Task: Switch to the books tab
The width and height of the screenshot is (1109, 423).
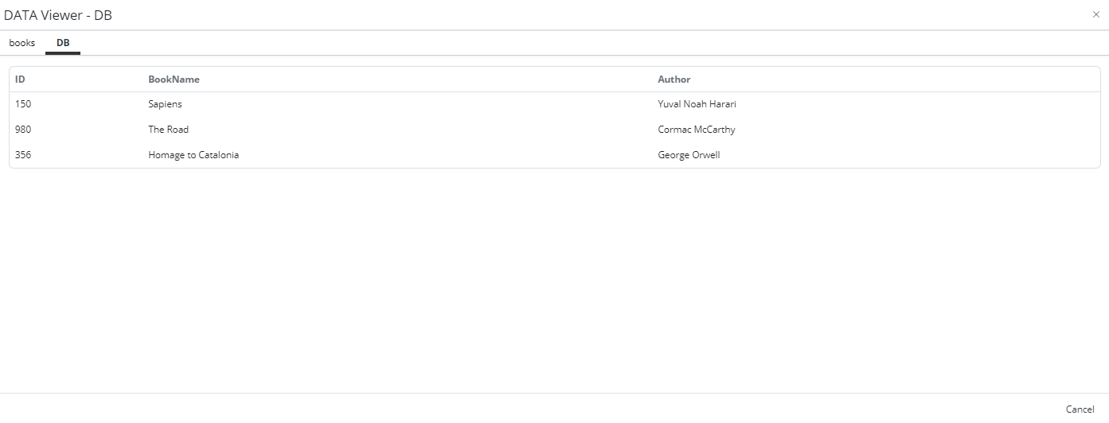Action: pos(22,43)
